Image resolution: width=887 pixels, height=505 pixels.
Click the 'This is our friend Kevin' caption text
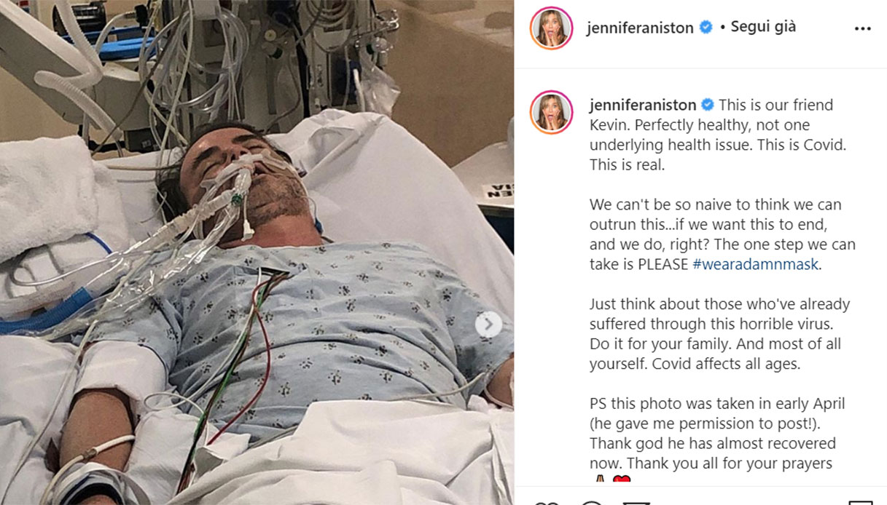(x=711, y=135)
